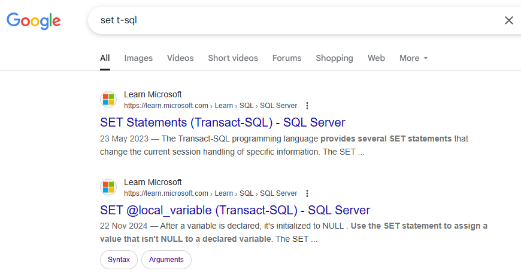Click the Syntax sitelink chip
The width and height of the screenshot is (521, 280).
point(119,260)
